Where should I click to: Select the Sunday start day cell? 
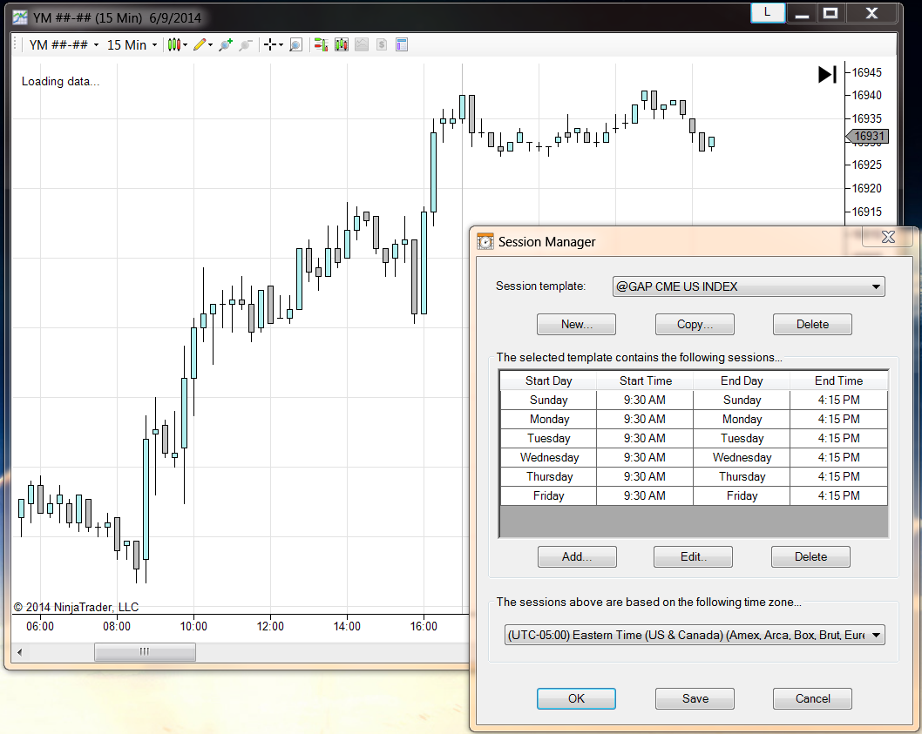[x=548, y=401]
